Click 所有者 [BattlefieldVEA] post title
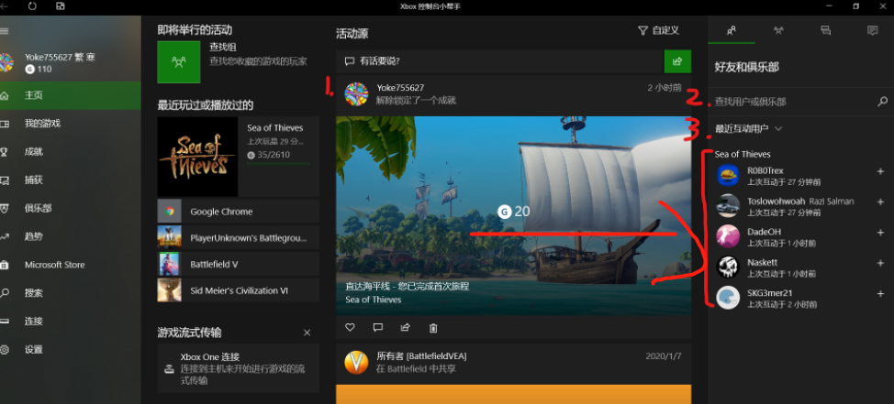894x404 pixels. (421, 356)
